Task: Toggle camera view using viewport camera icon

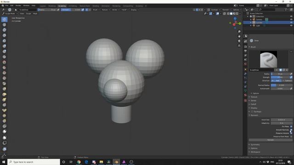Action: (x=239, y=41)
